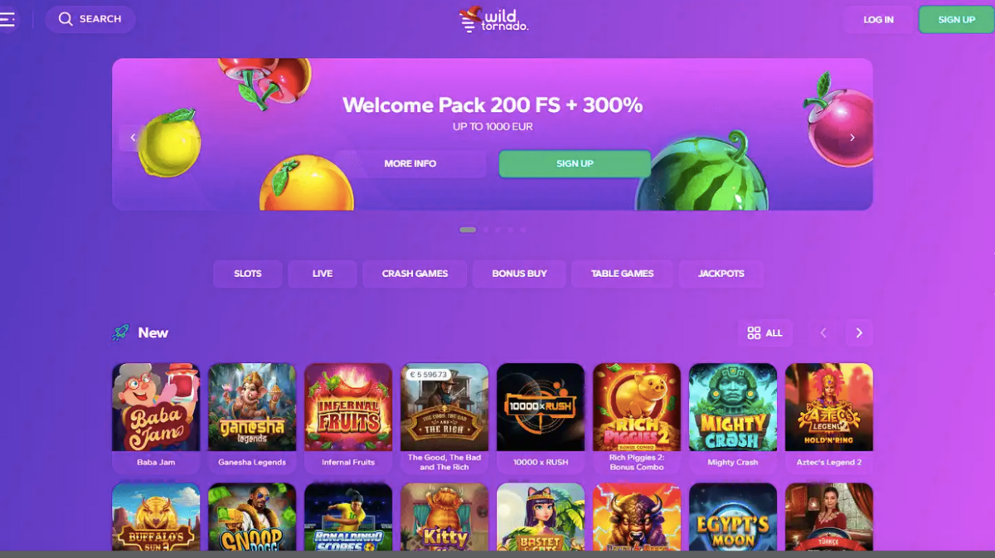This screenshot has height=558, width=995.
Task: Open the CRASH GAMES category tab
Action: pos(415,274)
